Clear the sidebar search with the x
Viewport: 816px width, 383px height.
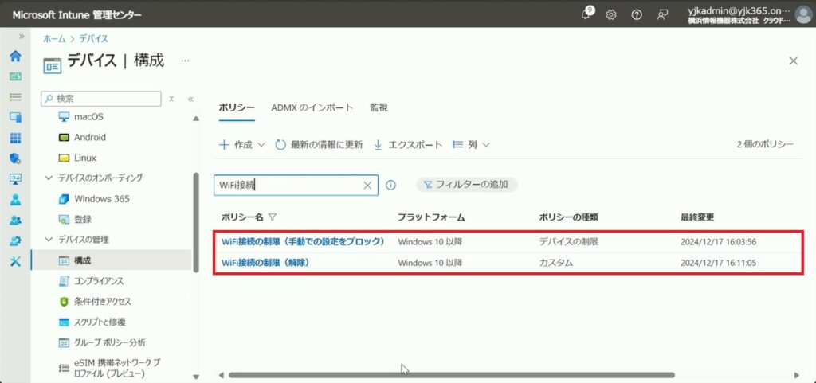coord(171,99)
